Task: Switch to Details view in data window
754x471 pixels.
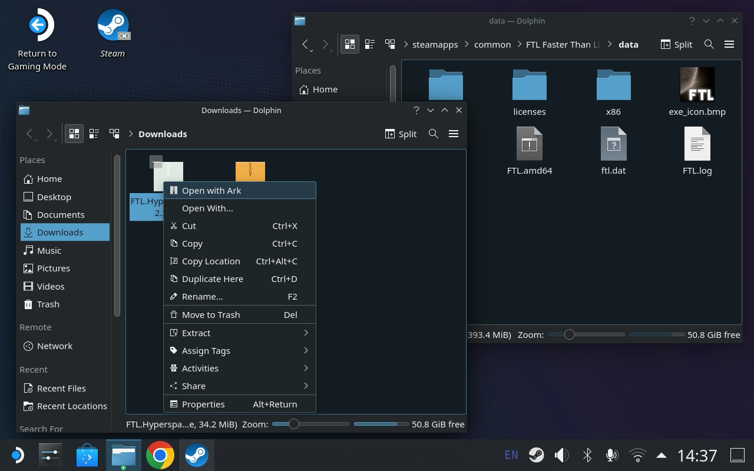Action: coord(390,44)
